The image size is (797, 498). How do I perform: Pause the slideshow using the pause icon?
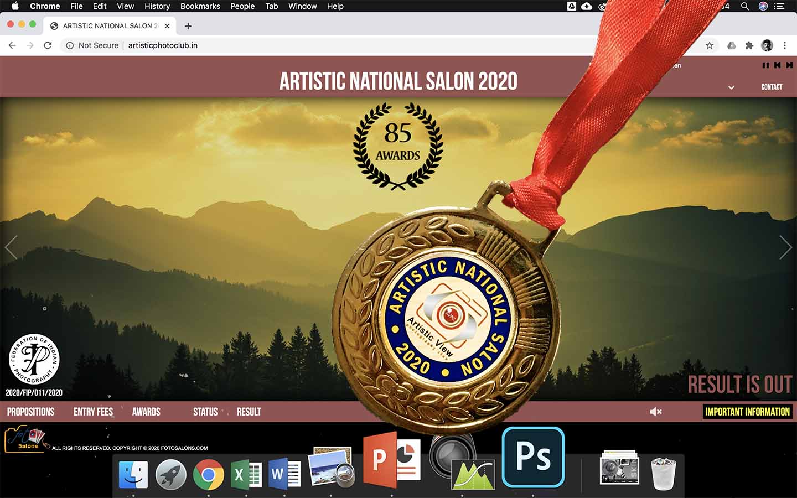coord(766,65)
